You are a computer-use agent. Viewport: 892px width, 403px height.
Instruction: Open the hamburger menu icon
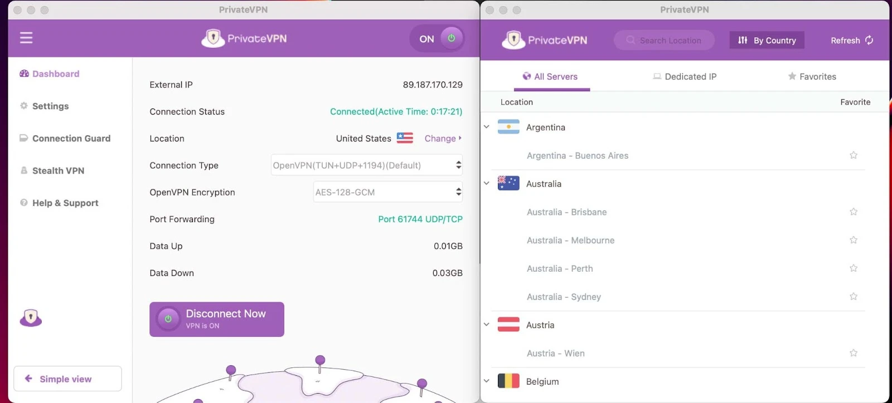click(x=26, y=38)
